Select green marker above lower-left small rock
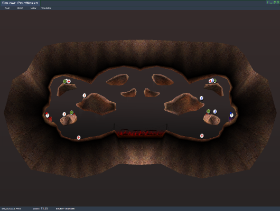This screenshot has width=280, height=211. point(71,112)
